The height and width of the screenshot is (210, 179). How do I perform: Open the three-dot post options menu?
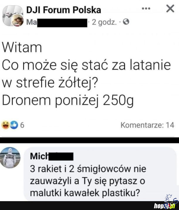pos(146,9)
